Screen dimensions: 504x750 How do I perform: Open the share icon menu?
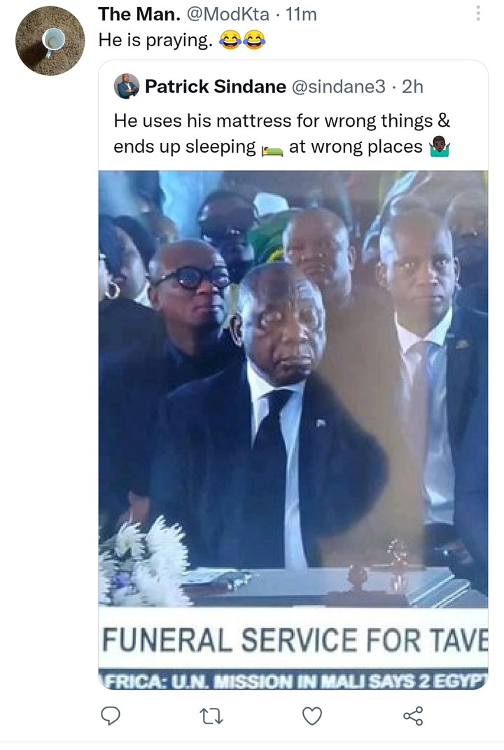(413, 716)
